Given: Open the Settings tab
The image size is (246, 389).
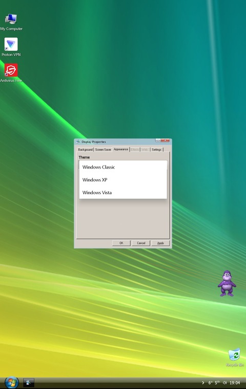Looking at the screenshot, I should (x=156, y=150).
